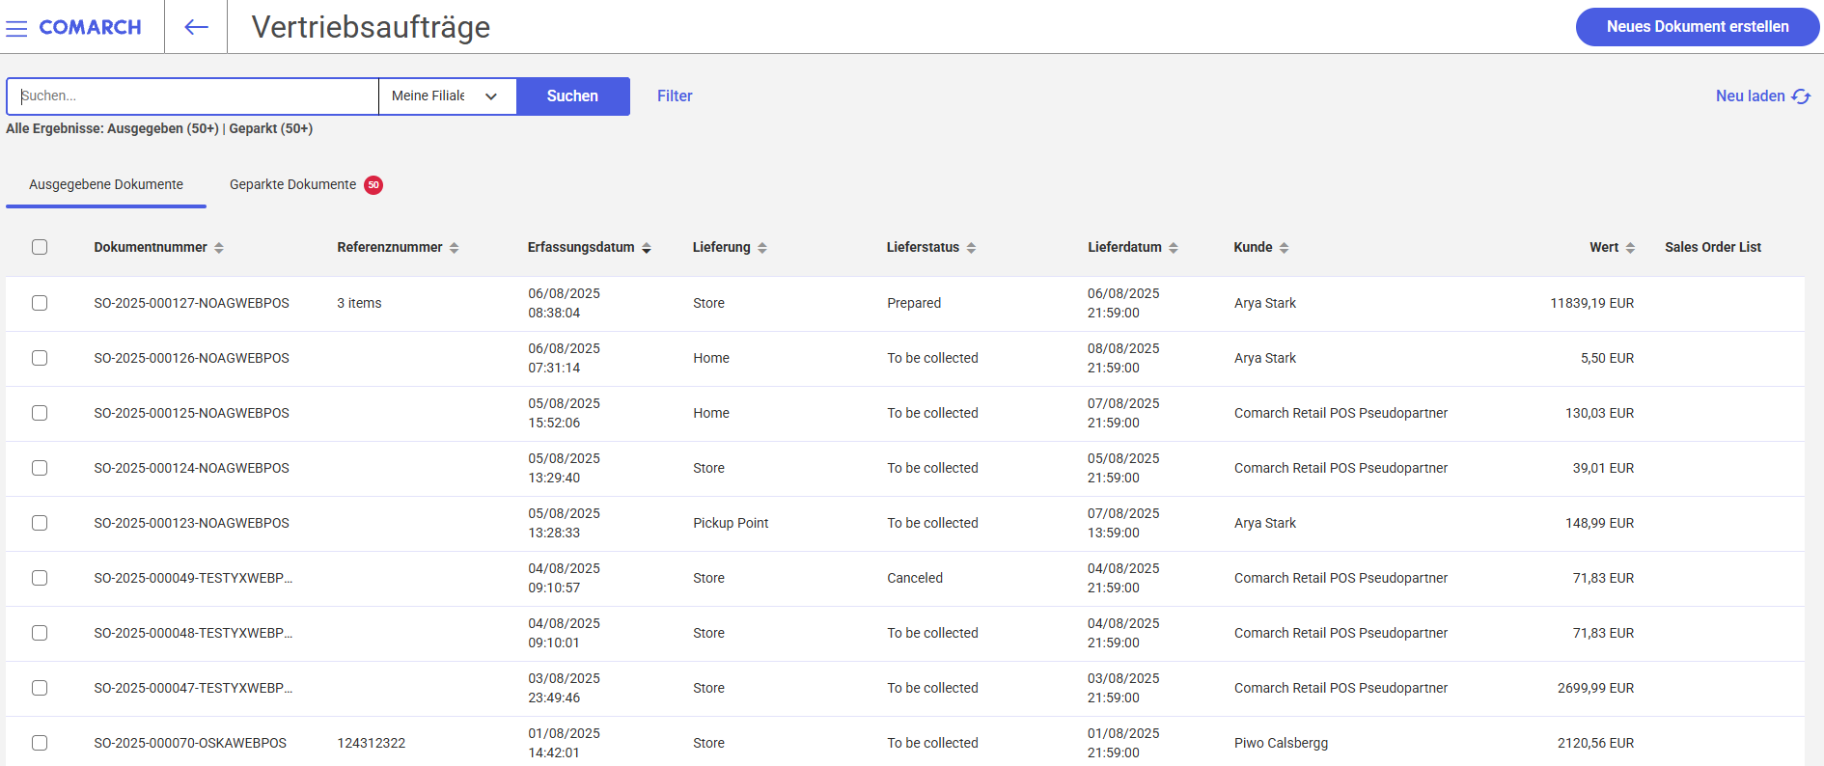
Task: Click the '3 items' reference cell
Action: 359,303
